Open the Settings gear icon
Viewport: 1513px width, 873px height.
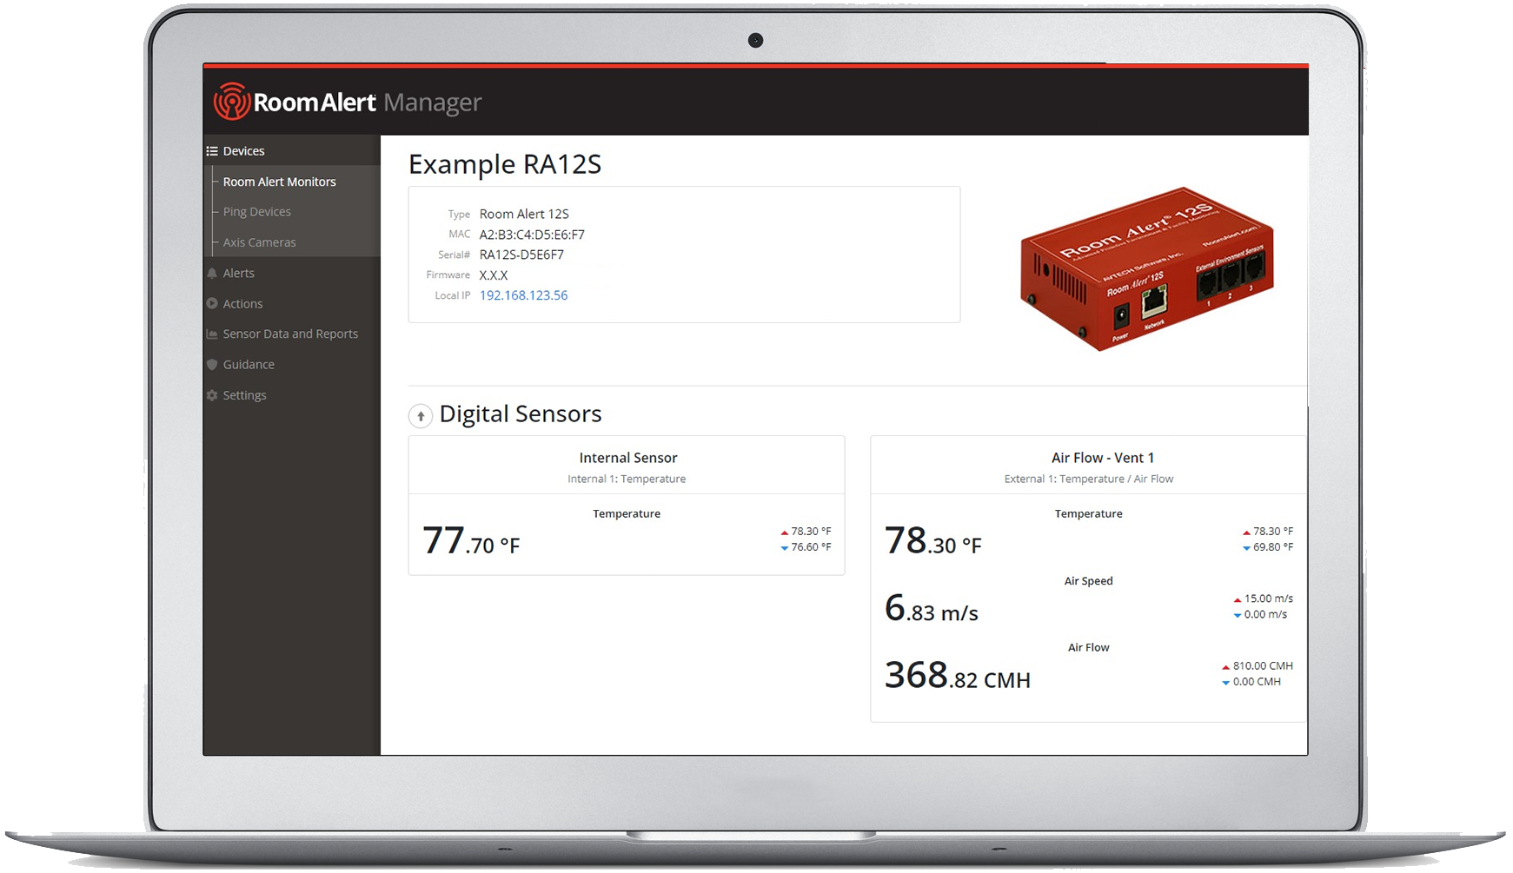click(x=212, y=394)
